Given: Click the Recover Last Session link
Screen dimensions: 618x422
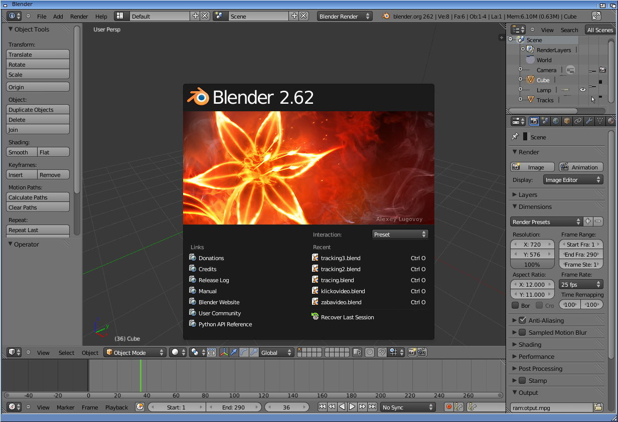Looking at the screenshot, I should coord(347,317).
